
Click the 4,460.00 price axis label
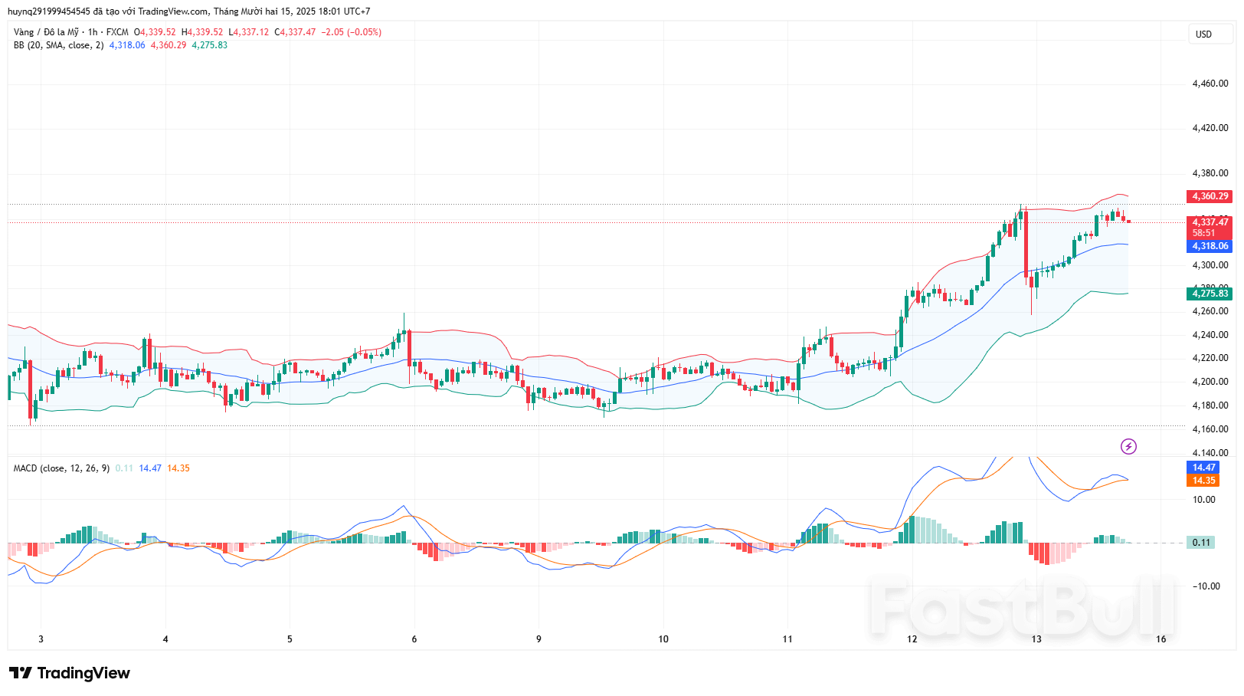(1210, 84)
